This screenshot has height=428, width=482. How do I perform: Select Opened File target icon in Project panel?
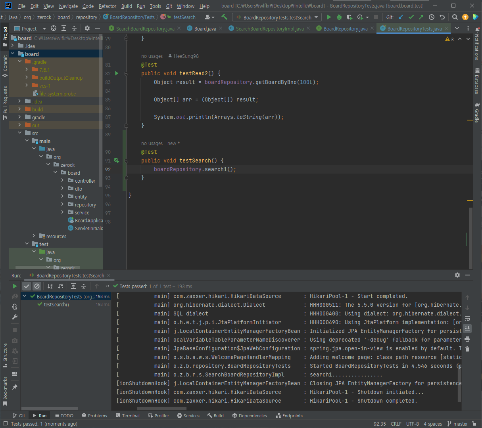(x=54, y=29)
